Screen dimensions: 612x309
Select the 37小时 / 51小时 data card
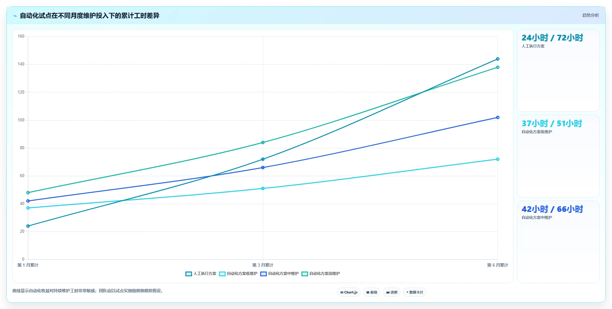558,156
